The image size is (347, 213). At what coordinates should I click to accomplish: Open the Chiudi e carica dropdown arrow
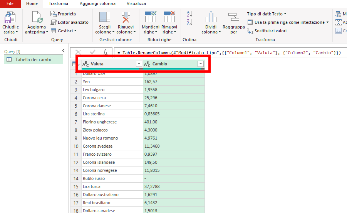17,32
